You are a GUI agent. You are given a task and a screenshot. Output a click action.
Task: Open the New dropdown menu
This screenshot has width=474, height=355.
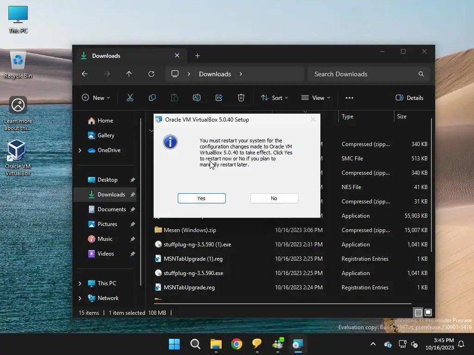point(96,98)
